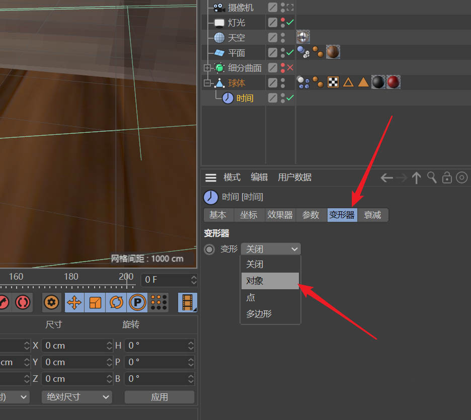Select the move tool in bottom toolbar
This screenshot has height=420, width=471.
pos(74,302)
